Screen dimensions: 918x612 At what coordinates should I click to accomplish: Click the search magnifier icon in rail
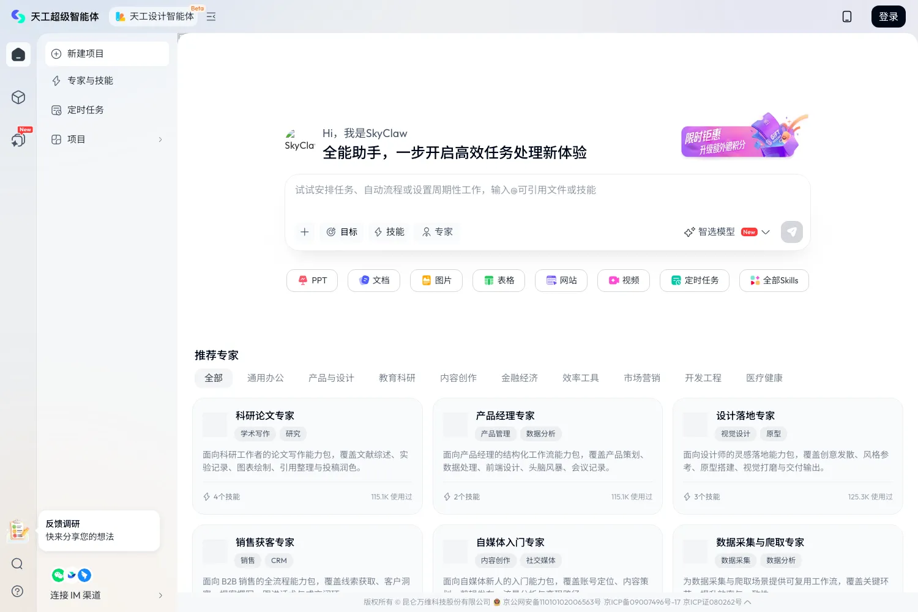tap(17, 564)
